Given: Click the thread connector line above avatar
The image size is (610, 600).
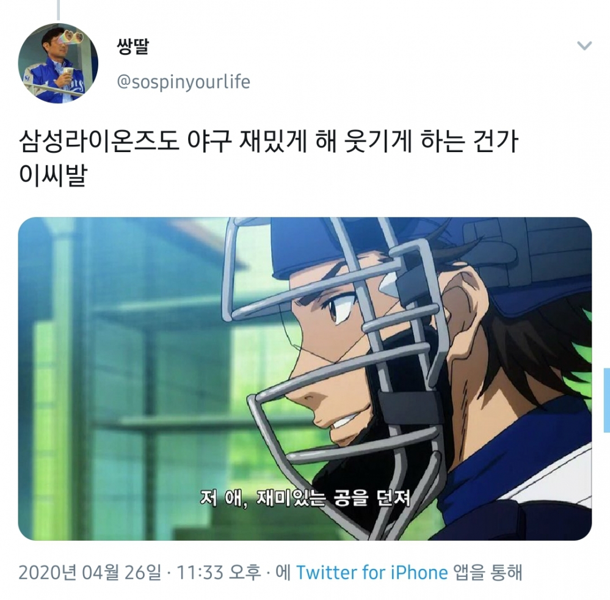Looking at the screenshot, I should point(59,10).
